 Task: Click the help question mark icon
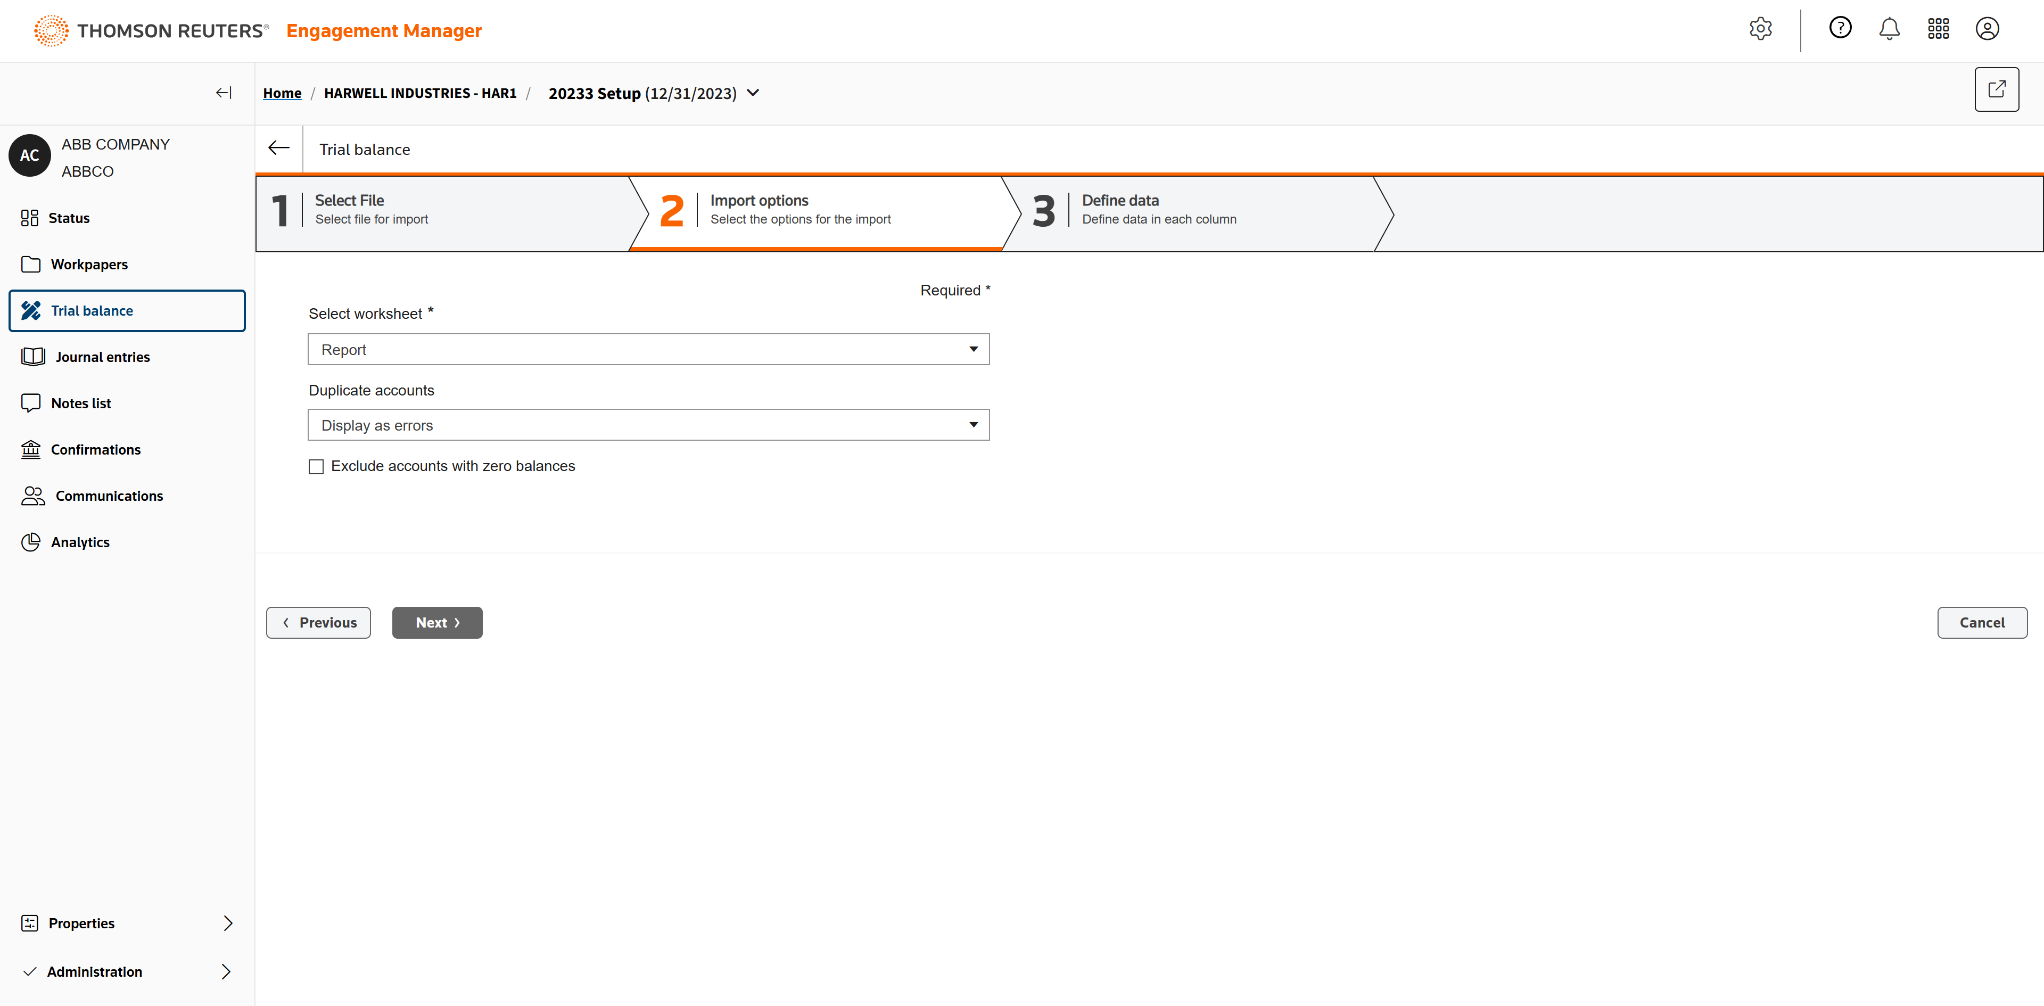pos(1840,28)
